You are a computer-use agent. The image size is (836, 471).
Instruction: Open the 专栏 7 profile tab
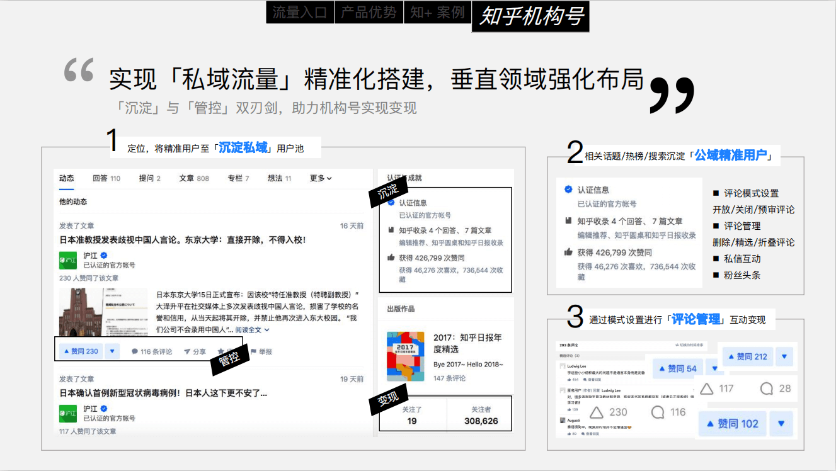(239, 178)
